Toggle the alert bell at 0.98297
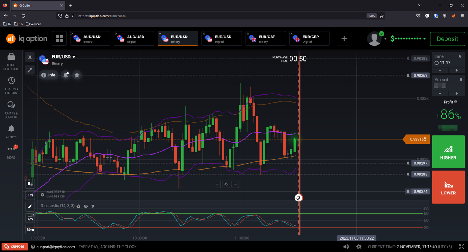The image size is (468, 252). (408, 163)
